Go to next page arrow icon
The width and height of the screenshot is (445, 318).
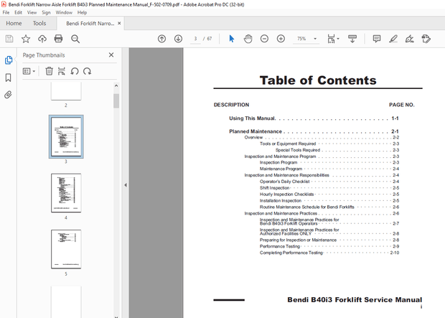coord(178,39)
